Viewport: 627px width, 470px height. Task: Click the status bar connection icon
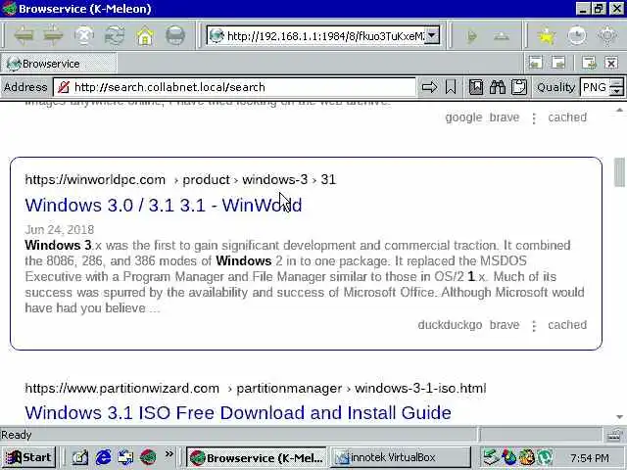click(614, 435)
